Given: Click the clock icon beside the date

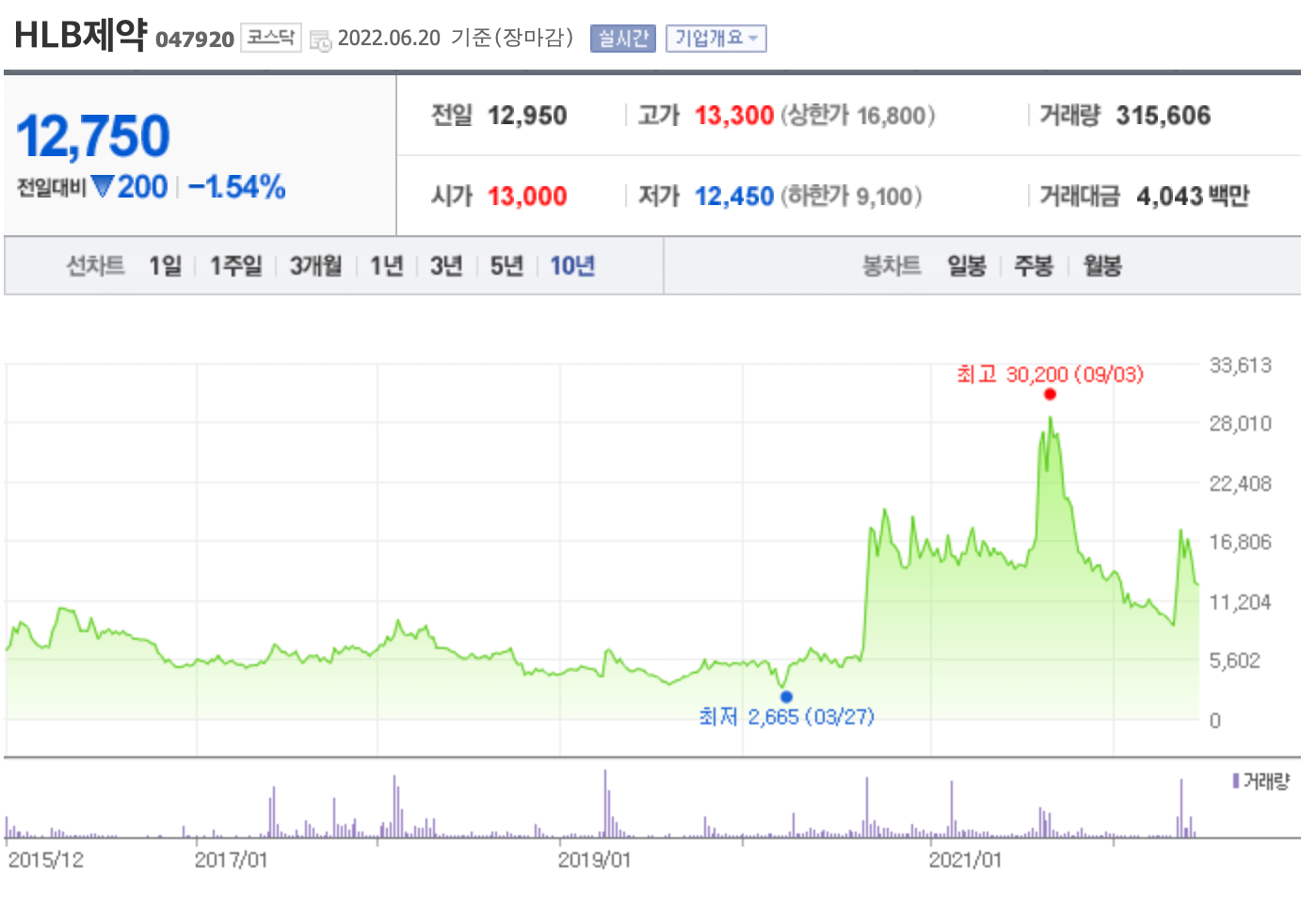Looking at the screenshot, I should coord(321,40).
